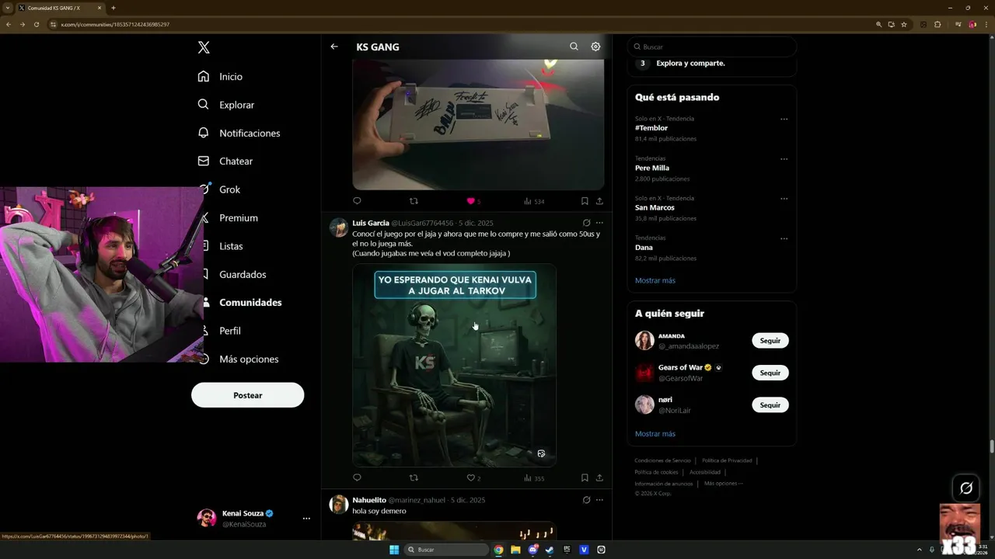
Task: Like Luis Garcia's post with 2 likes
Action: pyautogui.click(x=473, y=477)
